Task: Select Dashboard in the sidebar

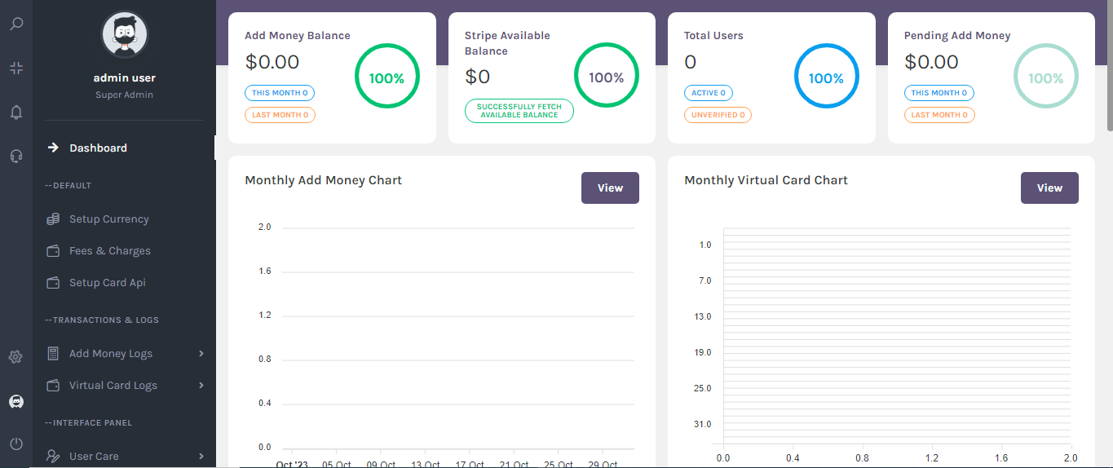Action: (98, 148)
